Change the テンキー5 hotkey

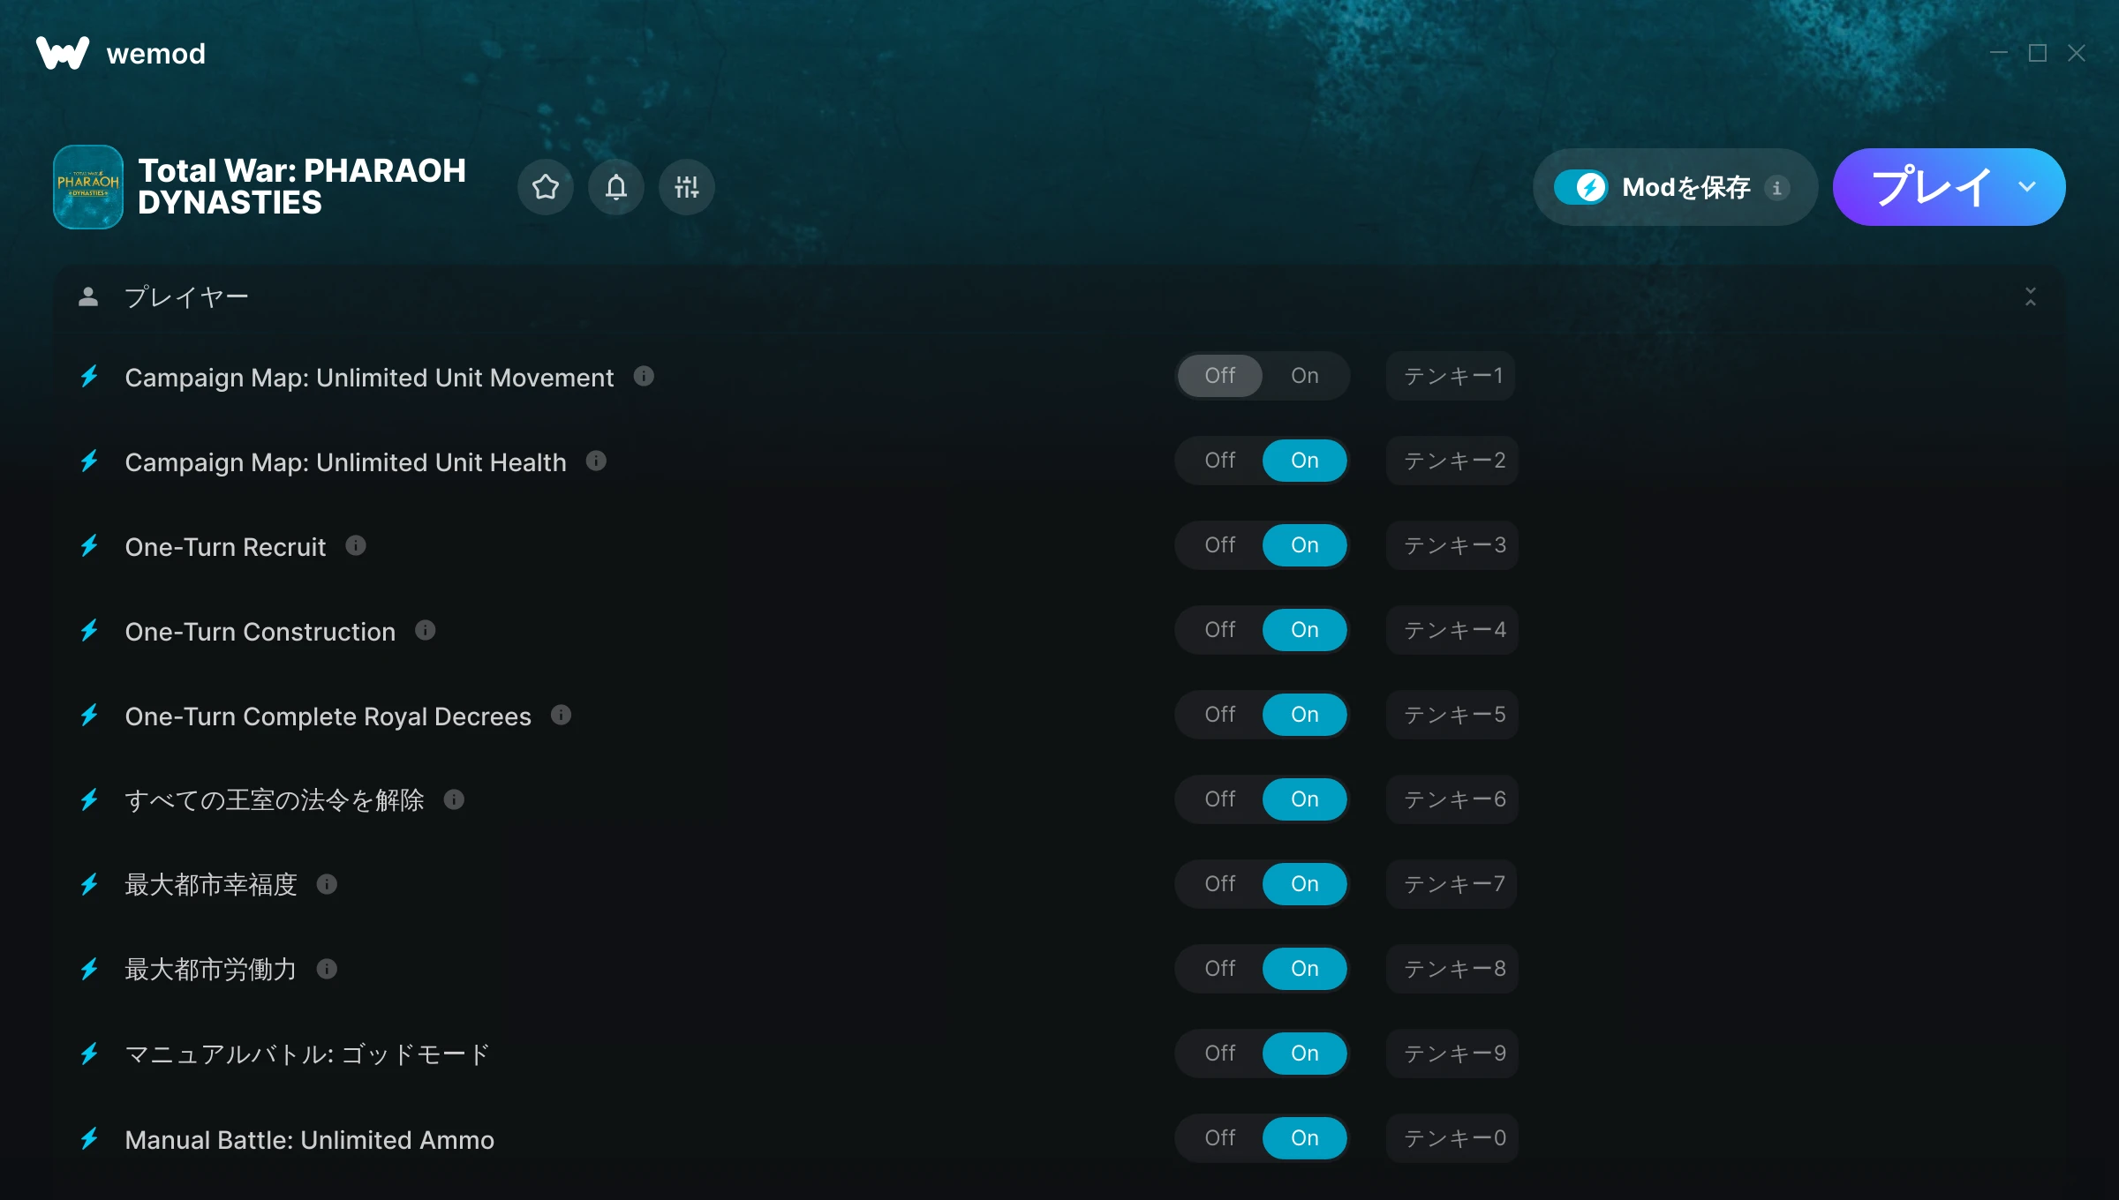[1452, 715]
